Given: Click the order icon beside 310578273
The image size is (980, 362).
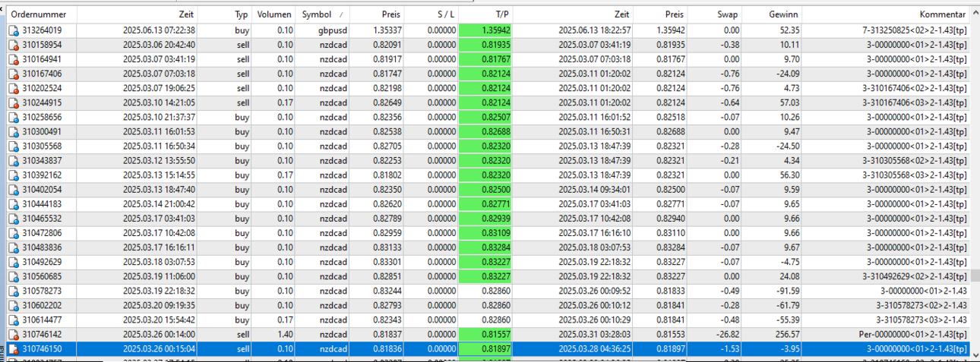Looking at the screenshot, I should click(14, 291).
